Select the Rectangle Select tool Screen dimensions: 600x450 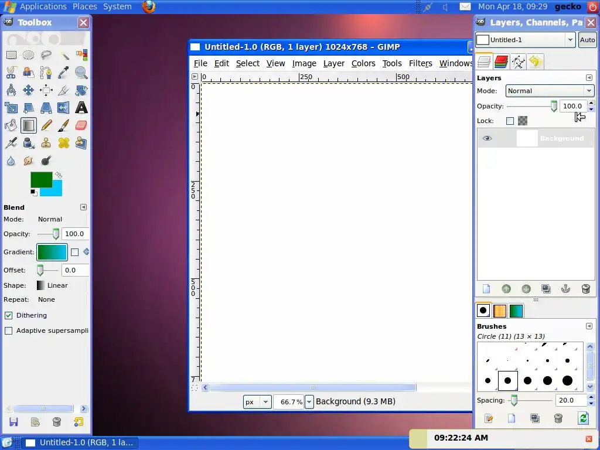[11, 55]
